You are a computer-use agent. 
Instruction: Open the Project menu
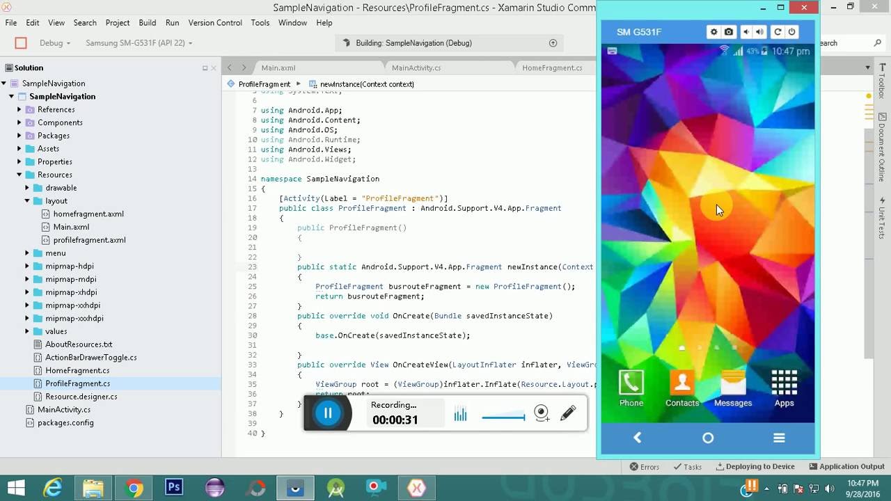[x=118, y=23]
